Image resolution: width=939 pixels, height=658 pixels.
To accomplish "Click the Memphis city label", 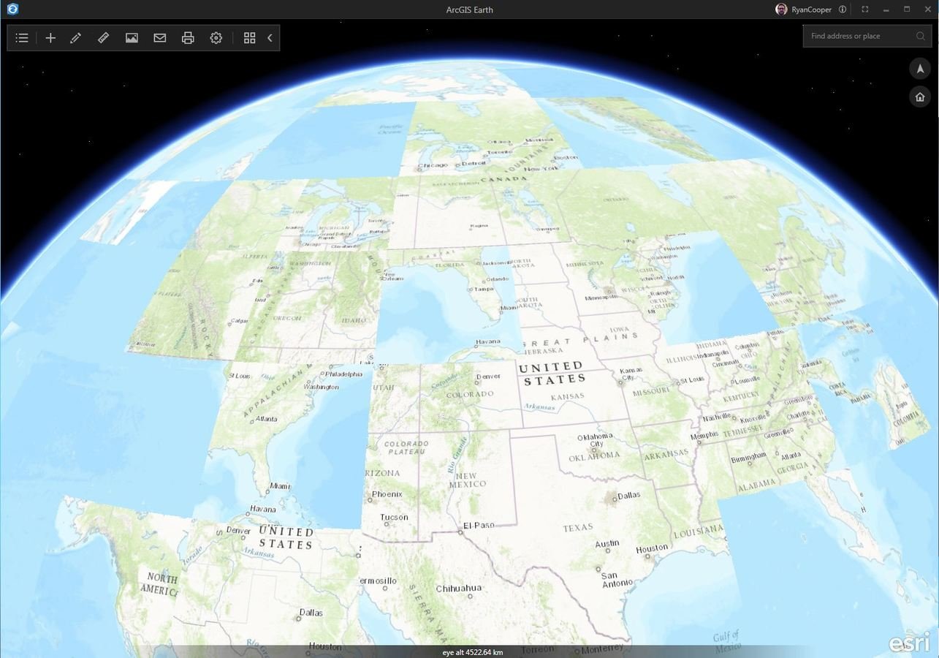I will [704, 435].
